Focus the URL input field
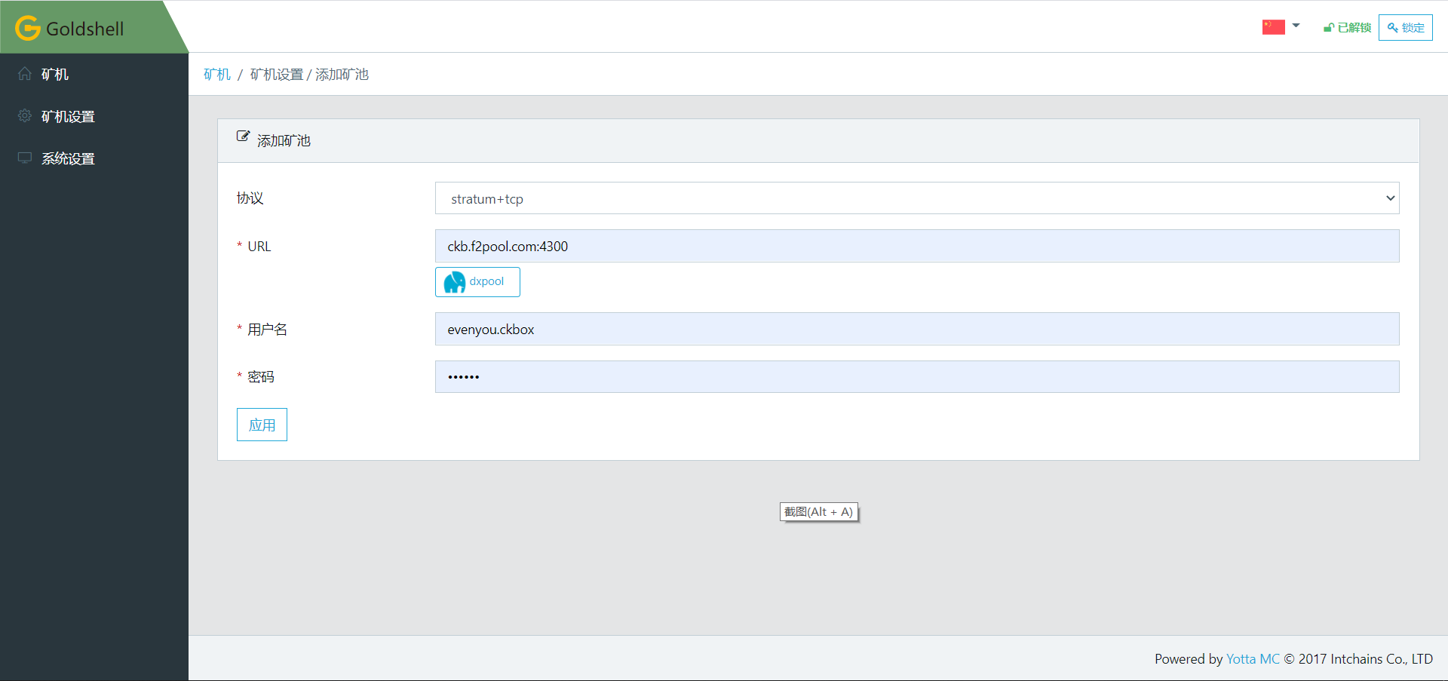1448x681 pixels. click(x=916, y=246)
